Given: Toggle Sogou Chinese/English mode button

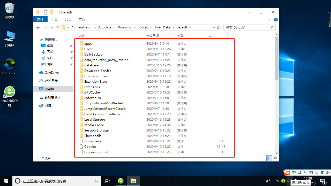Looking at the screenshot, I should click(294, 173).
